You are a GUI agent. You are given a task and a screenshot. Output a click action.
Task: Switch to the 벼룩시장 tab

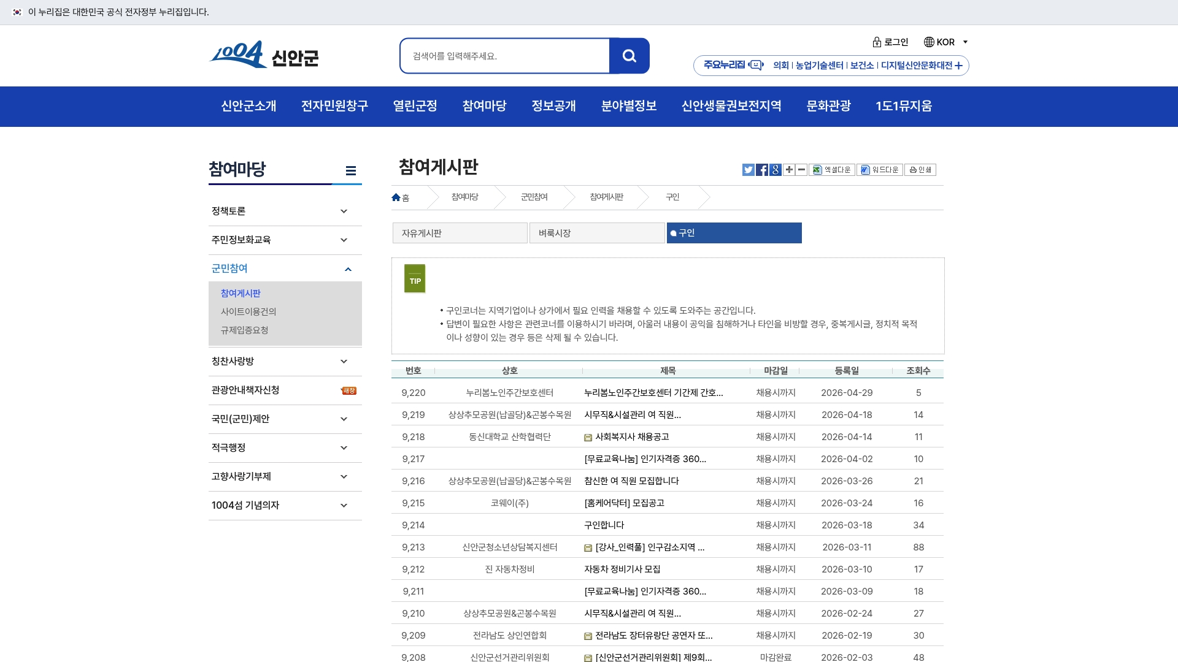click(x=597, y=233)
